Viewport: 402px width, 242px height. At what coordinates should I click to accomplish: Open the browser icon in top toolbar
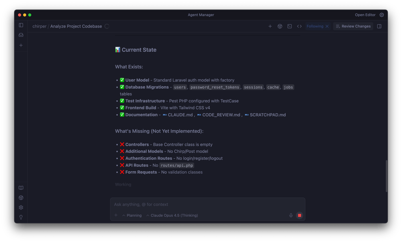(280, 26)
